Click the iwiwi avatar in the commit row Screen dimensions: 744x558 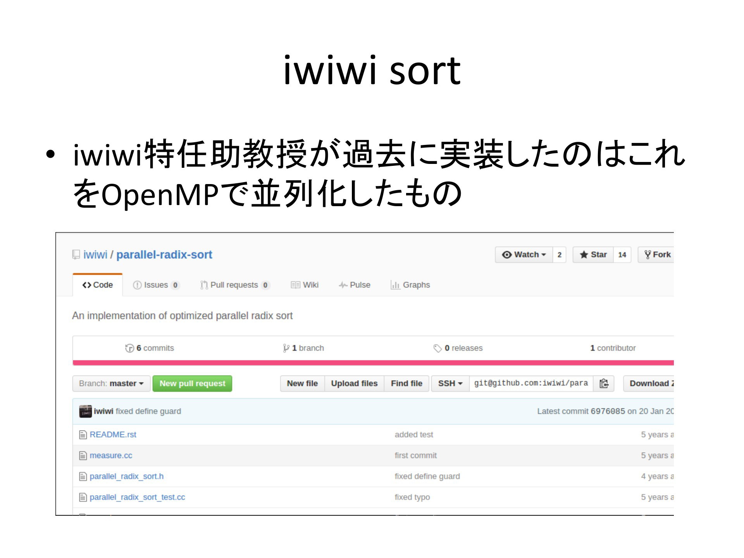(x=86, y=411)
